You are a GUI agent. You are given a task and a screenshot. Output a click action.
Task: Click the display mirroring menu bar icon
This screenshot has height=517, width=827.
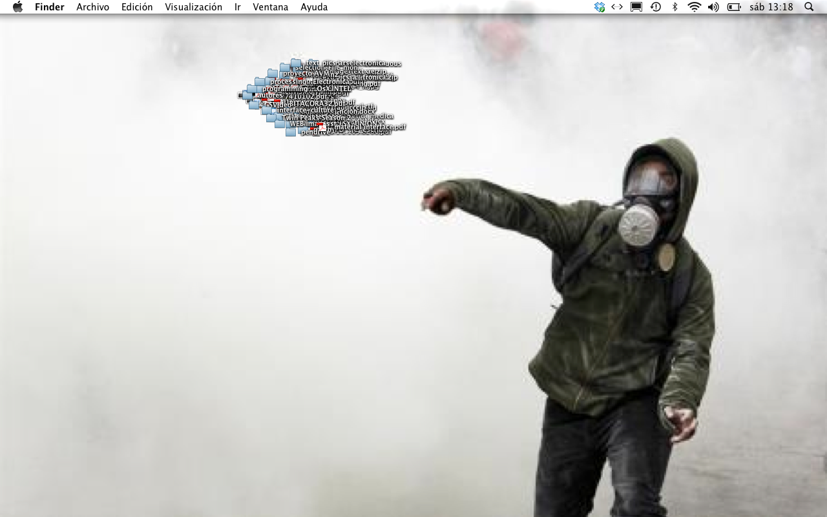[x=636, y=7]
